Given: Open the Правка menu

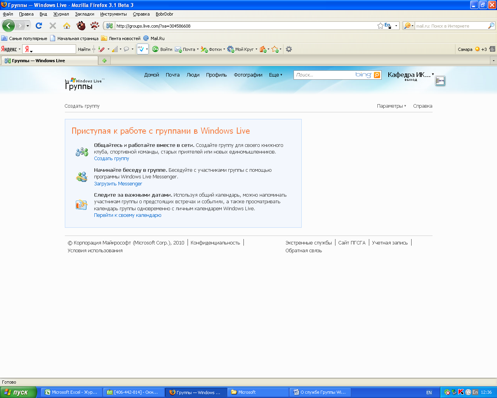Looking at the screenshot, I should click(x=26, y=14).
